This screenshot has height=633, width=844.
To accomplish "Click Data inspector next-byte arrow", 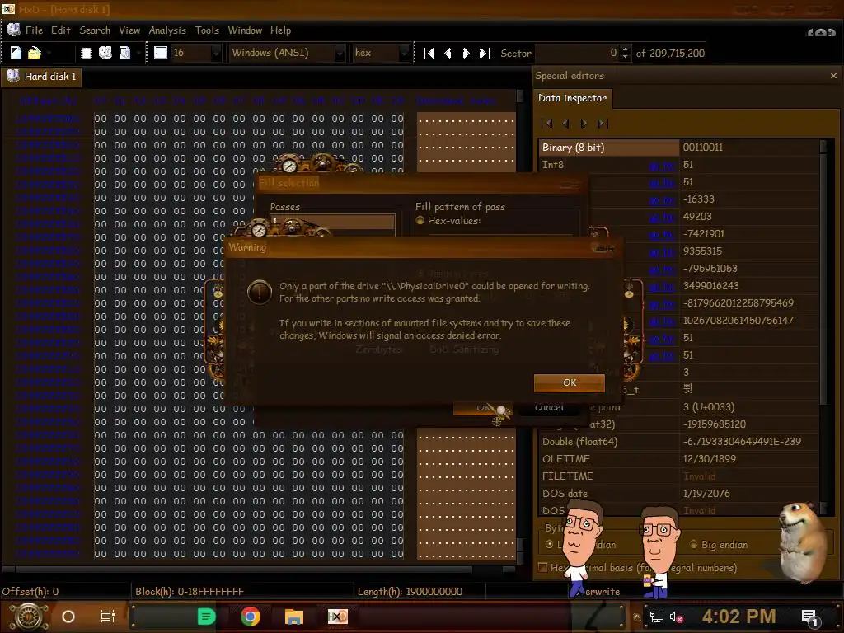I will tap(584, 124).
